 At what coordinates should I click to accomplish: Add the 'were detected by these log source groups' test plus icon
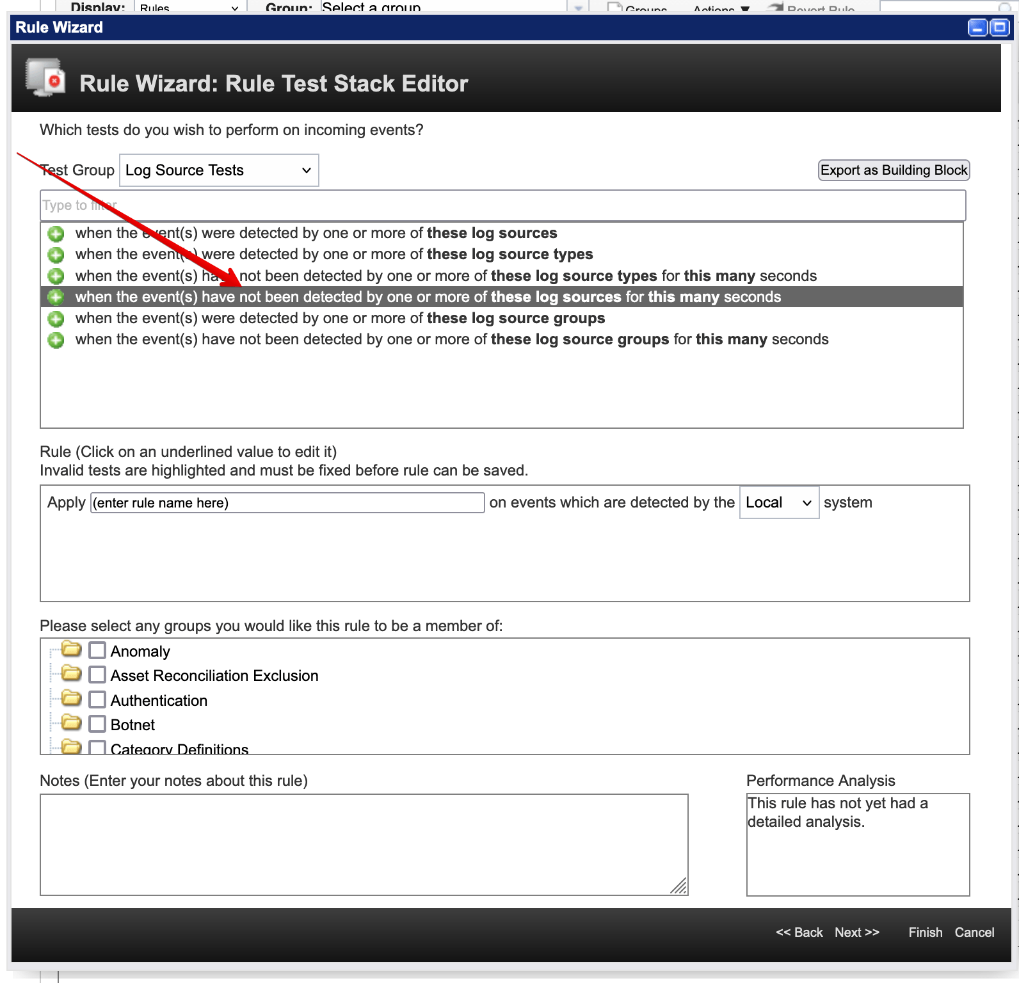coord(56,319)
